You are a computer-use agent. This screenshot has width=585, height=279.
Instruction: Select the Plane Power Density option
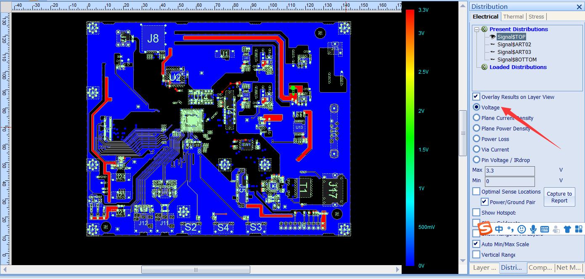[x=476, y=128]
